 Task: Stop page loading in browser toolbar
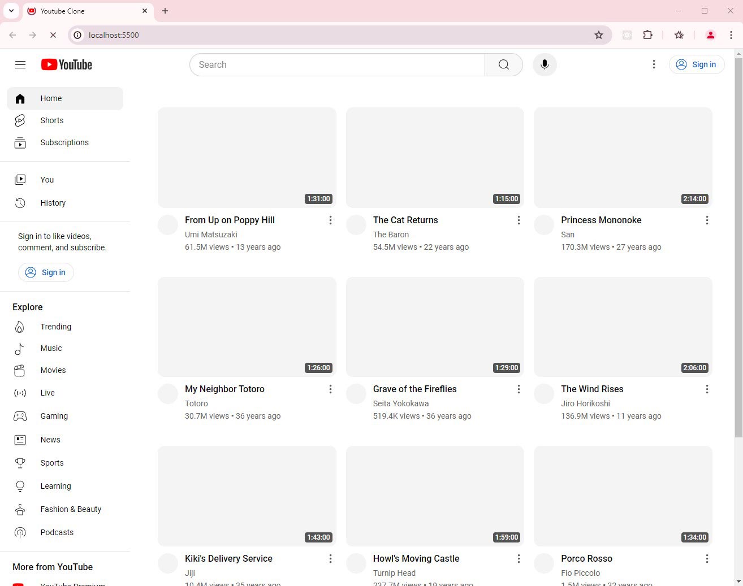(x=53, y=35)
